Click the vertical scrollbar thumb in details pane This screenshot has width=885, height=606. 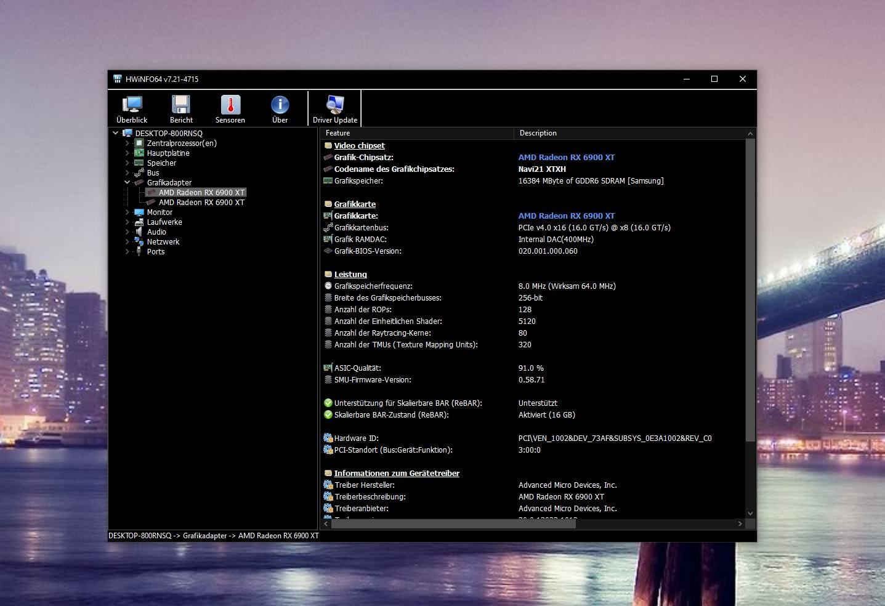tap(750, 289)
